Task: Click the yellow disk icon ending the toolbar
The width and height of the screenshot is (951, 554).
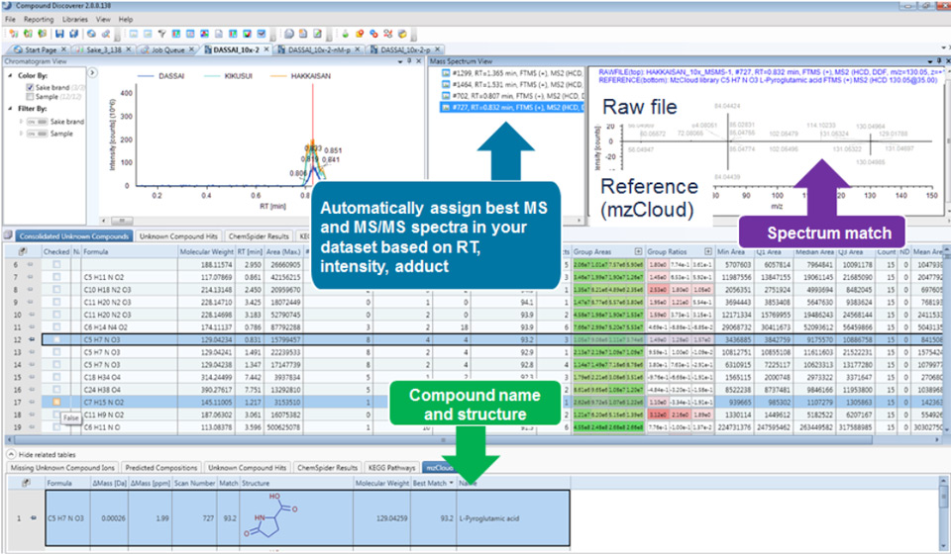Action: click(x=402, y=34)
